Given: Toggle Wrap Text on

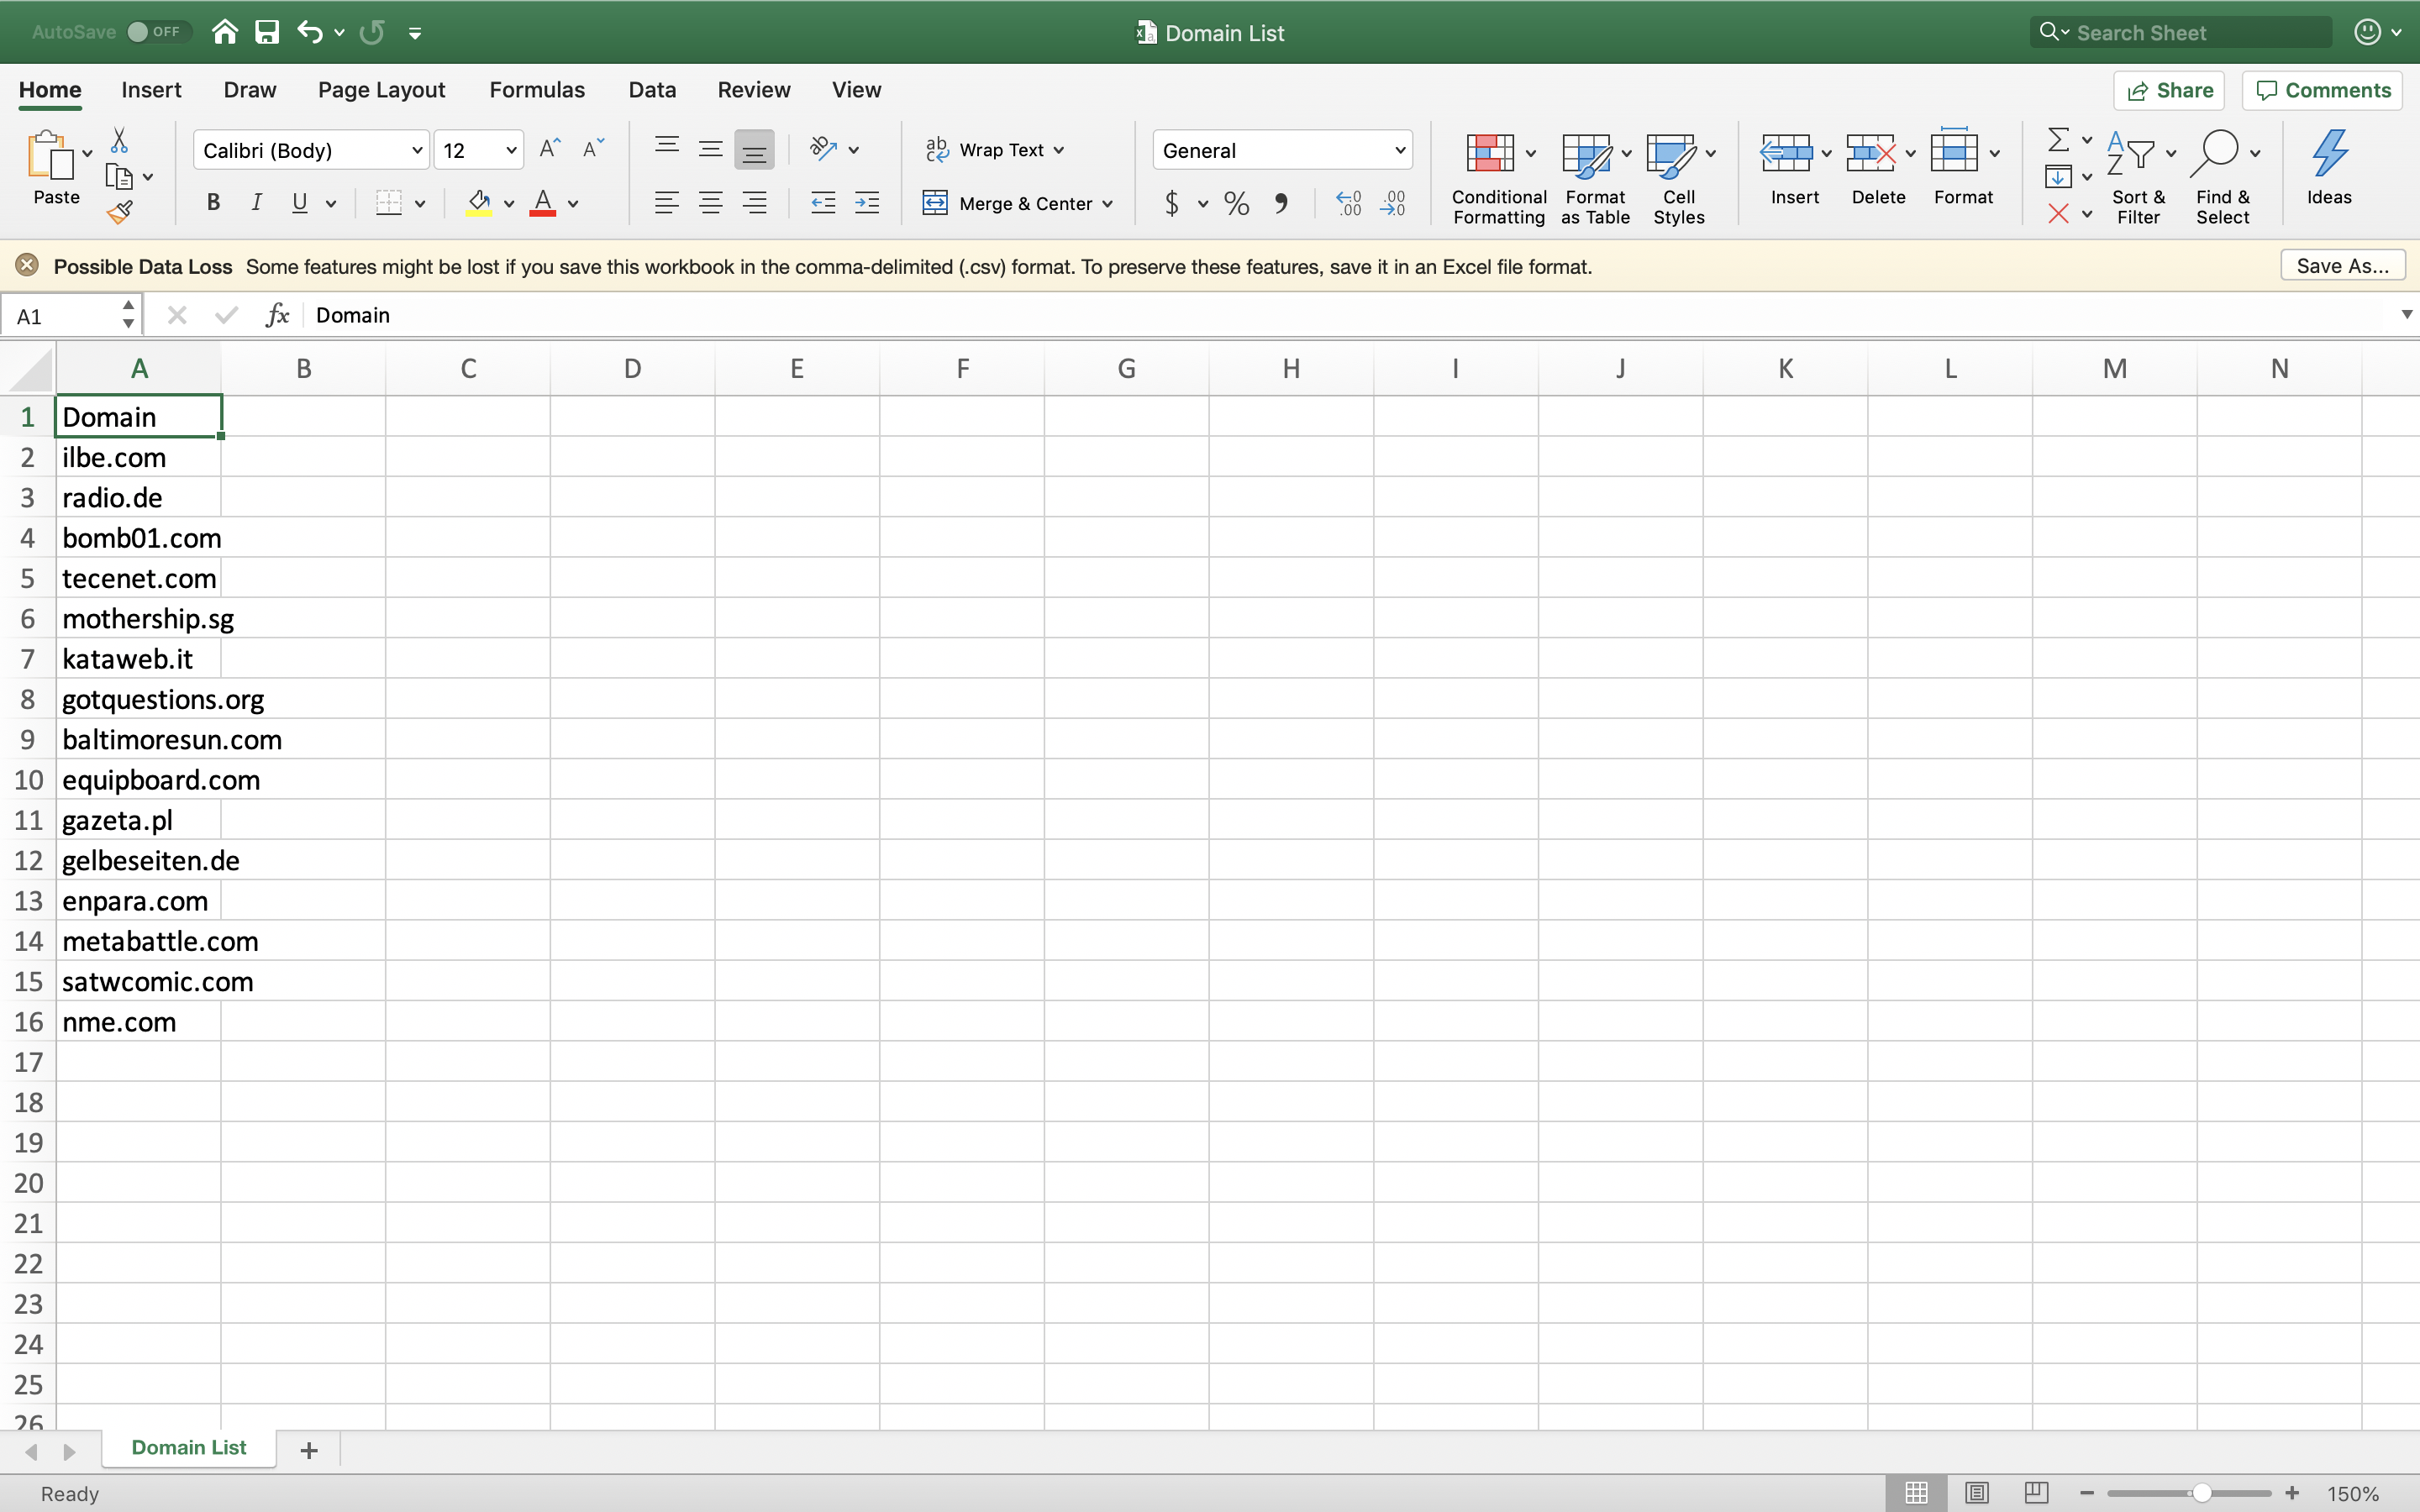Looking at the screenshot, I should [x=993, y=148].
